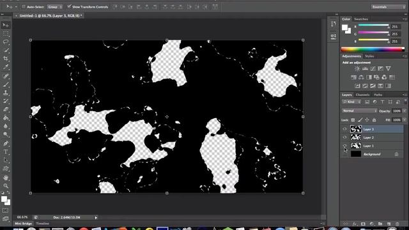Add an Exposure adjustment
The image size is (409, 230).
pyautogui.click(x=381, y=68)
